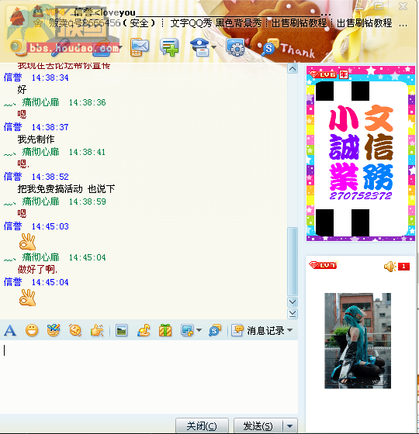The image size is (419, 434).
Task: Start a video call with the webcam icon
Action: [x=18, y=47]
